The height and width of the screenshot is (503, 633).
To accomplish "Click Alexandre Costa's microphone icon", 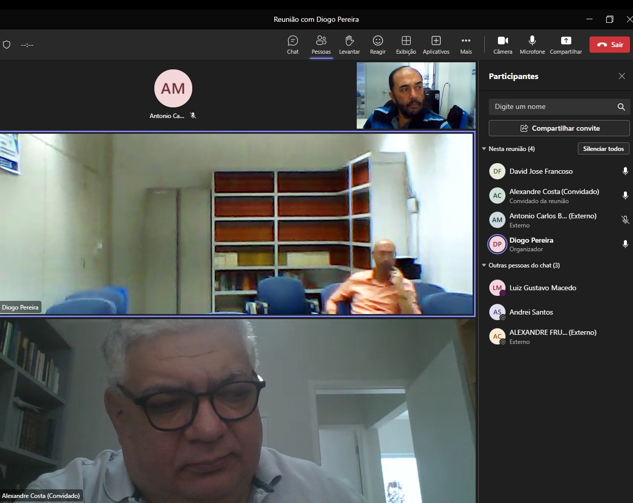I will pyautogui.click(x=625, y=196).
